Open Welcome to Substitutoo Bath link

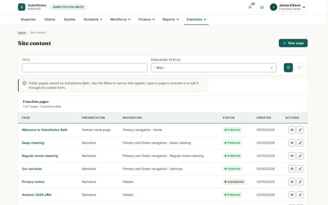pyautogui.click(x=45, y=130)
